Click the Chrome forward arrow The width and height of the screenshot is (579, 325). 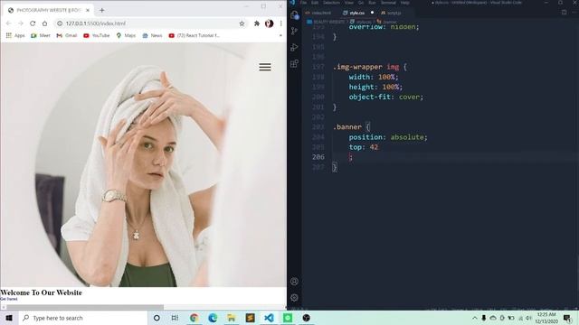pyautogui.click(x=21, y=23)
